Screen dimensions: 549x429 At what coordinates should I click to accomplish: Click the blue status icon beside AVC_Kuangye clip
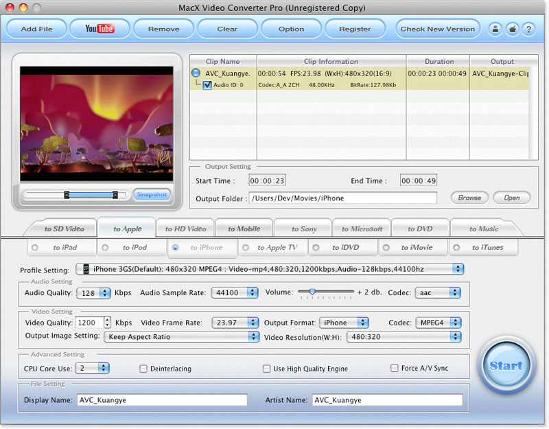196,72
